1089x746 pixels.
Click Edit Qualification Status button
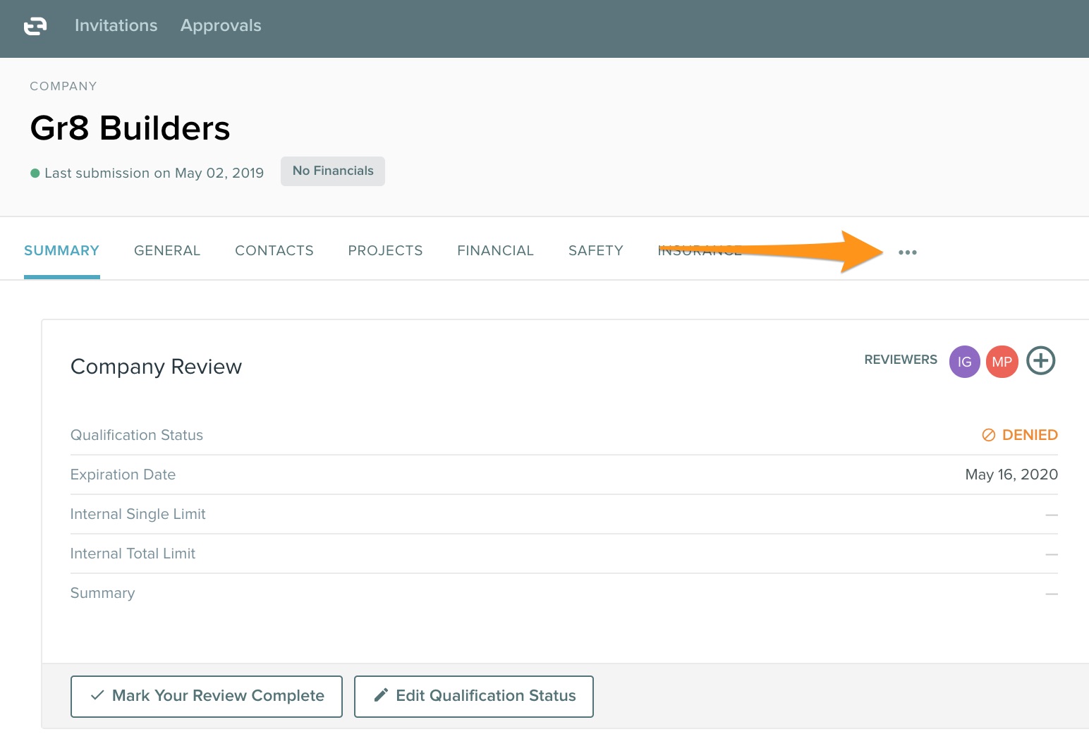(x=473, y=696)
